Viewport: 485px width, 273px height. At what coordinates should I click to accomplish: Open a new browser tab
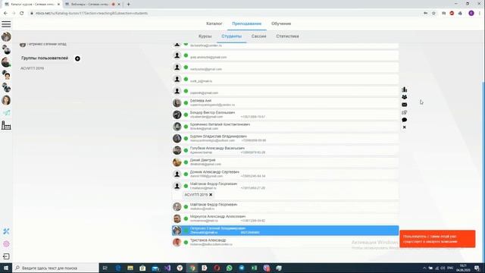(128, 5)
